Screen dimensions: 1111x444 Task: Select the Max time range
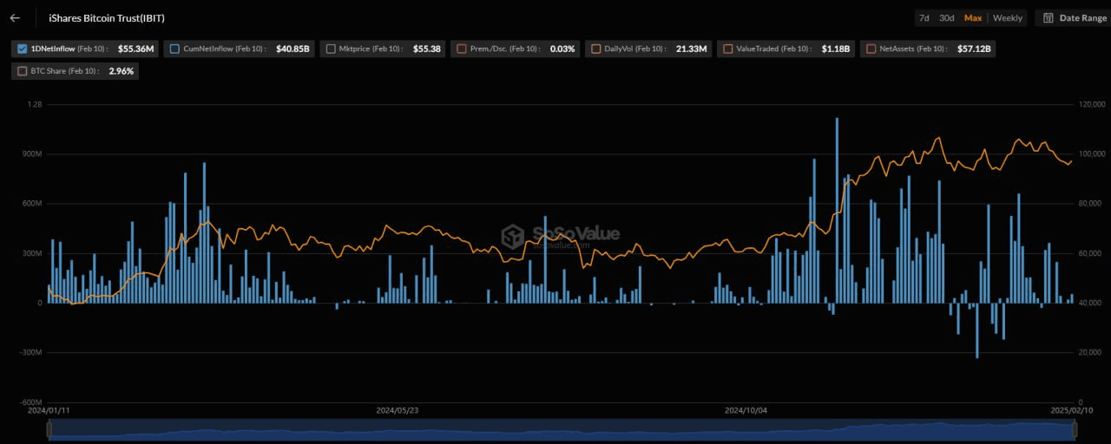(x=973, y=17)
